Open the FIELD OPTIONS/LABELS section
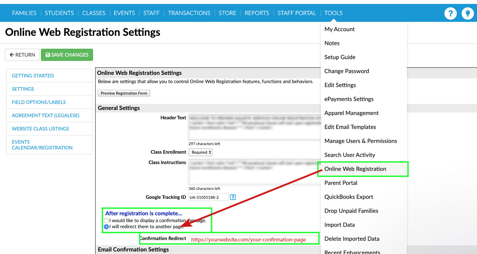 (x=39, y=102)
